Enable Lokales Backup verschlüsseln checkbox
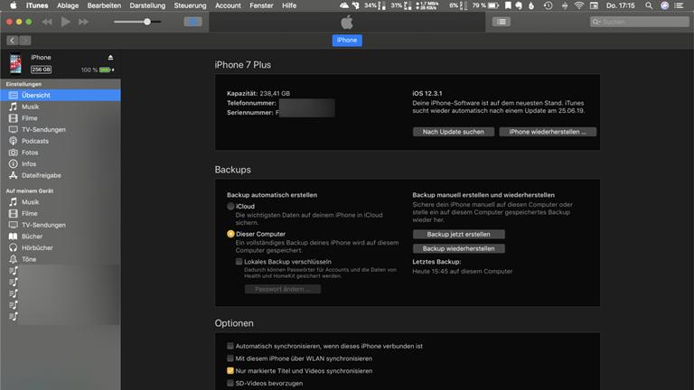 (x=239, y=262)
